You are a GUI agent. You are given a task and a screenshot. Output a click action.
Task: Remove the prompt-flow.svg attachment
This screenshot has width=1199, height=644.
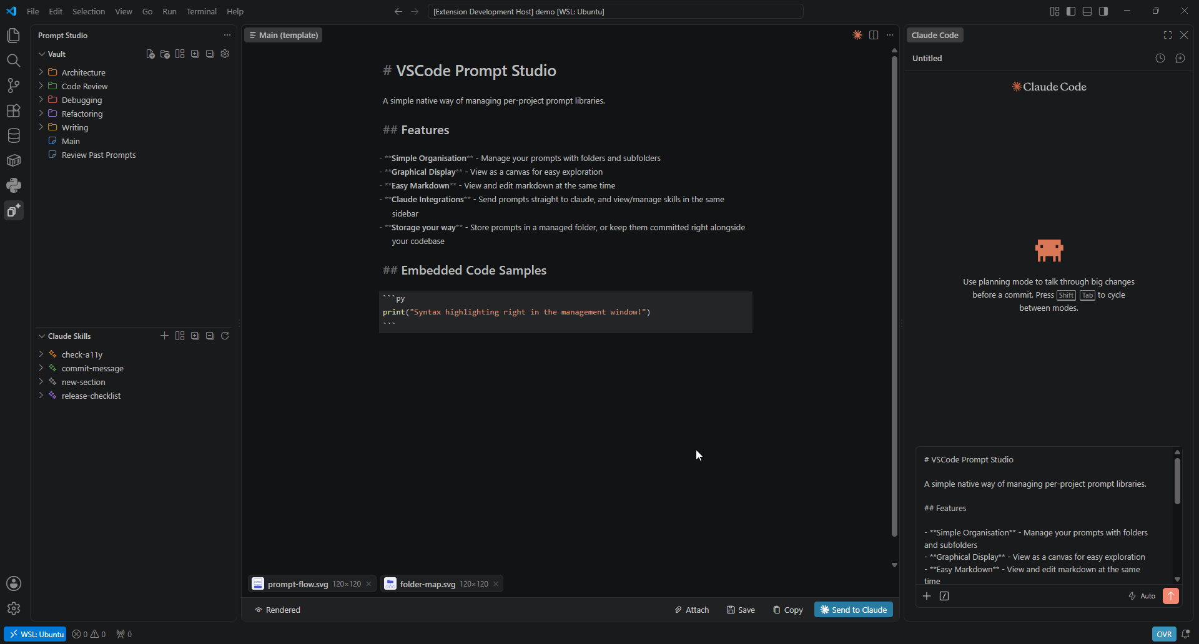(369, 584)
